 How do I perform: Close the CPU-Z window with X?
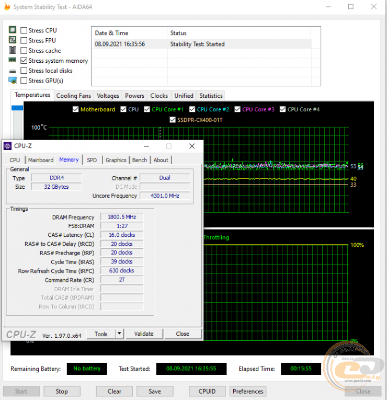pyautogui.click(x=192, y=146)
